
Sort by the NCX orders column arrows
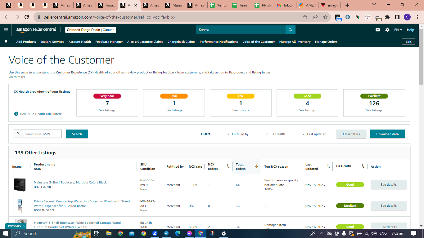click(228, 166)
